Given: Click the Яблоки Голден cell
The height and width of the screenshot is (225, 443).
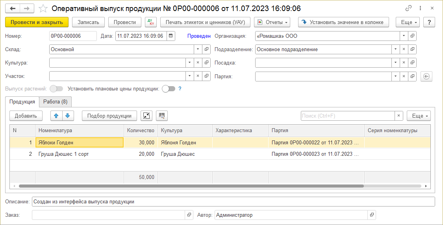Looking at the screenshot, I should point(80,142).
